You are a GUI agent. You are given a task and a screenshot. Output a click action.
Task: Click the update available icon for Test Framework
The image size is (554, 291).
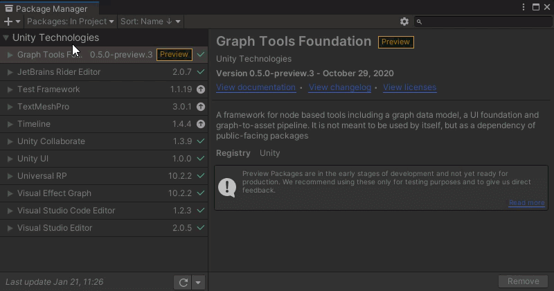tap(201, 89)
